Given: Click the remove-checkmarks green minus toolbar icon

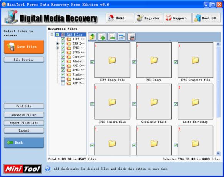Looking at the screenshot, I should [112, 37].
